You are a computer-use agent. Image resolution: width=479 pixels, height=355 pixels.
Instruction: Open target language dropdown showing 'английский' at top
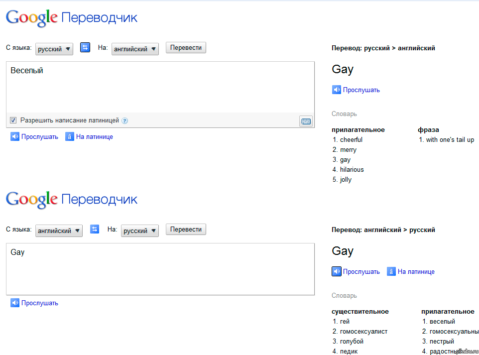click(x=135, y=49)
